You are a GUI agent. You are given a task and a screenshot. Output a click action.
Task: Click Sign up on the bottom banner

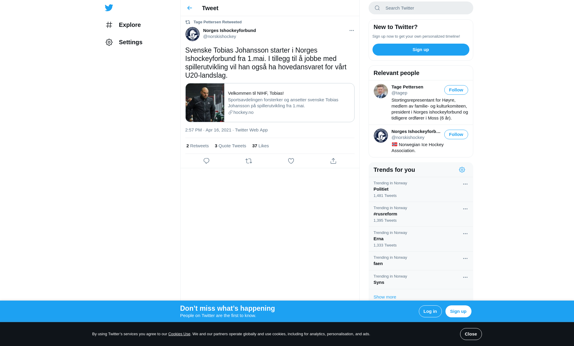458,311
